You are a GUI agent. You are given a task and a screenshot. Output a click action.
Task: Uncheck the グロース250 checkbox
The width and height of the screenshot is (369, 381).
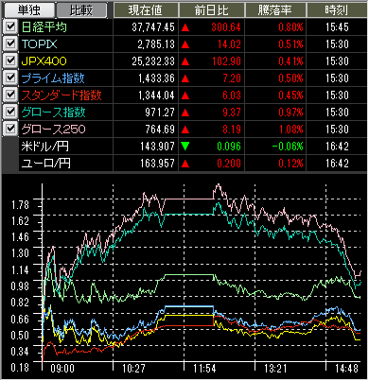(x=10, y=129)
